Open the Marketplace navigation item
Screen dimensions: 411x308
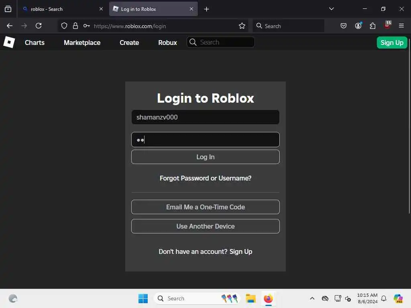(x=82, y=43)
